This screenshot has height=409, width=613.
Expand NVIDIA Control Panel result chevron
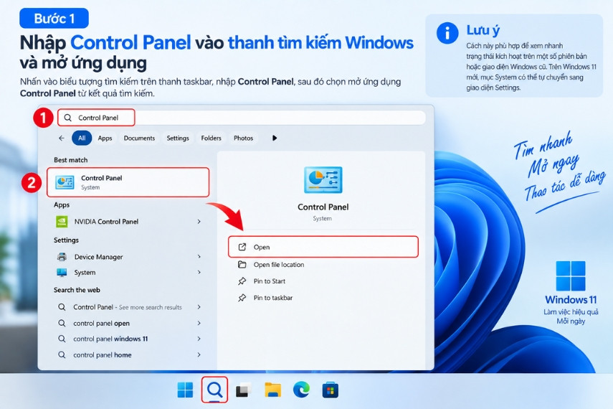click(199, 222)
